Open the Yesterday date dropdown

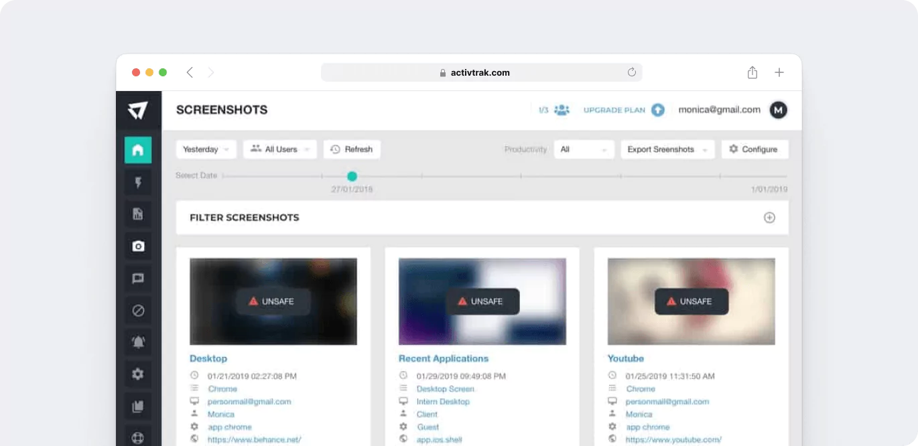pos(206,149)
